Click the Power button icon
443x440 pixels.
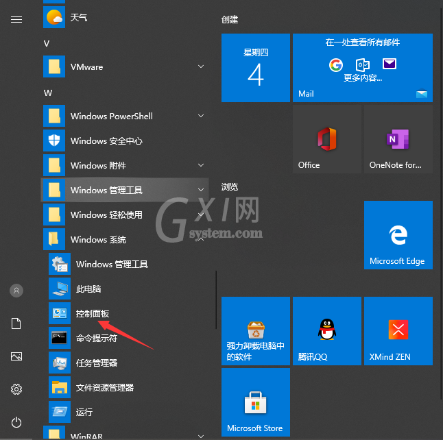[x=16, y=422]
